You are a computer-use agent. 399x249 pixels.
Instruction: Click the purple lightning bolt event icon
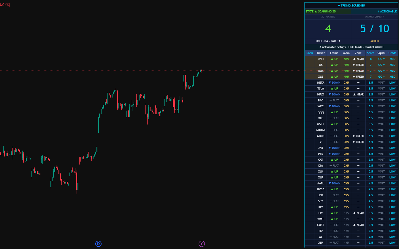pyautogui.click(x=202, y=244)
